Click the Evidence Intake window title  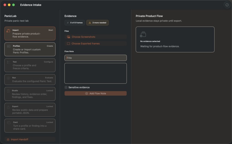point(31,5)
